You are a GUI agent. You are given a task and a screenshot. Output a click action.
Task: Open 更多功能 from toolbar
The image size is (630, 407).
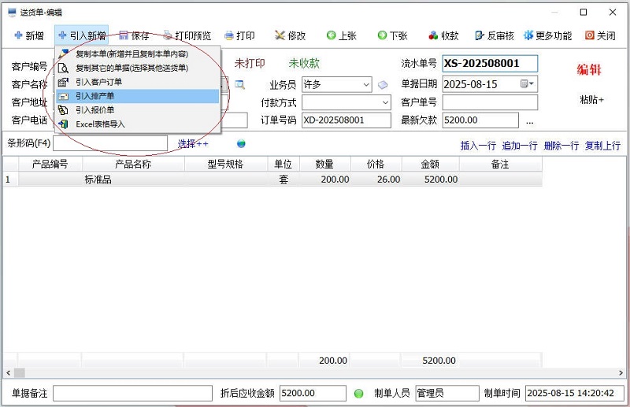[547, 35]
